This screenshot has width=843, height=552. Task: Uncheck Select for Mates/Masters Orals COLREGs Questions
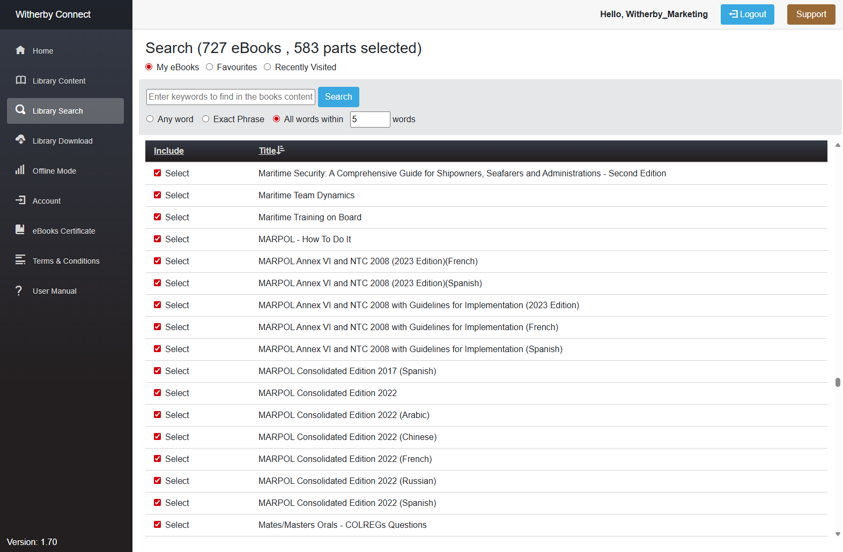click(158, 525)
